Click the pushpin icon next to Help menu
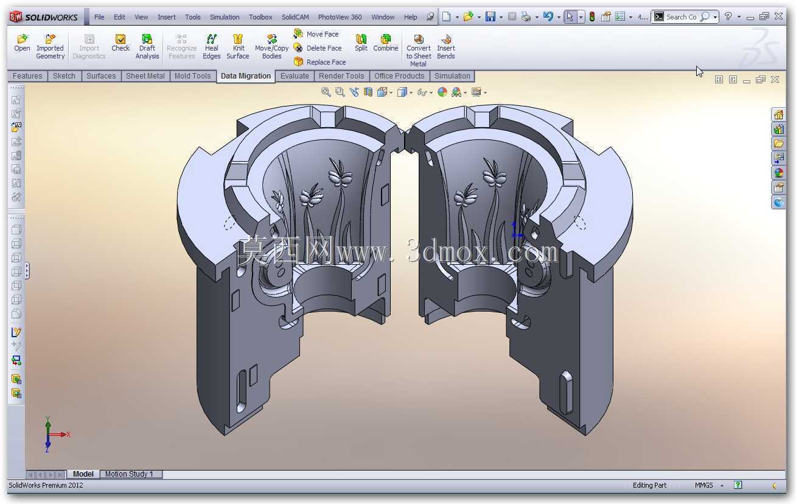The image size is (796, 504). [430, 17]
